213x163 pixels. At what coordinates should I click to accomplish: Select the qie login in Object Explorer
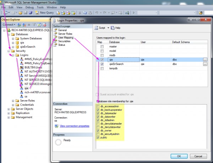point(27,88)
